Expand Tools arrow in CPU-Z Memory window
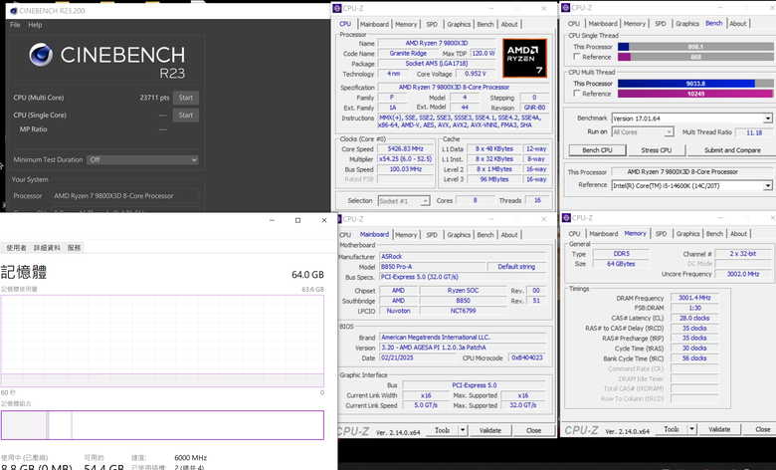The width and height of the screenshot is (776, 470). (x=691, y=429)
